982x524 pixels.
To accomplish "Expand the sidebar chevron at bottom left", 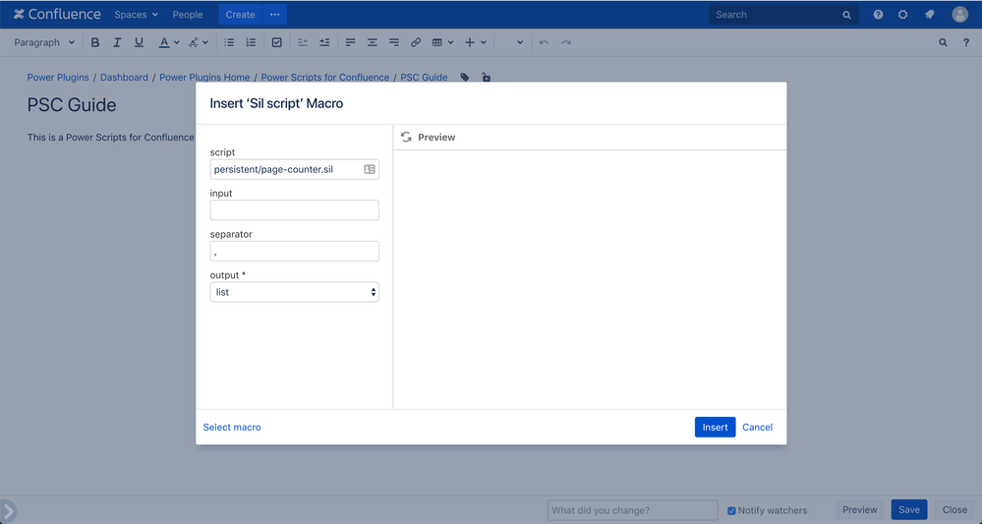I will pos(8,511).
